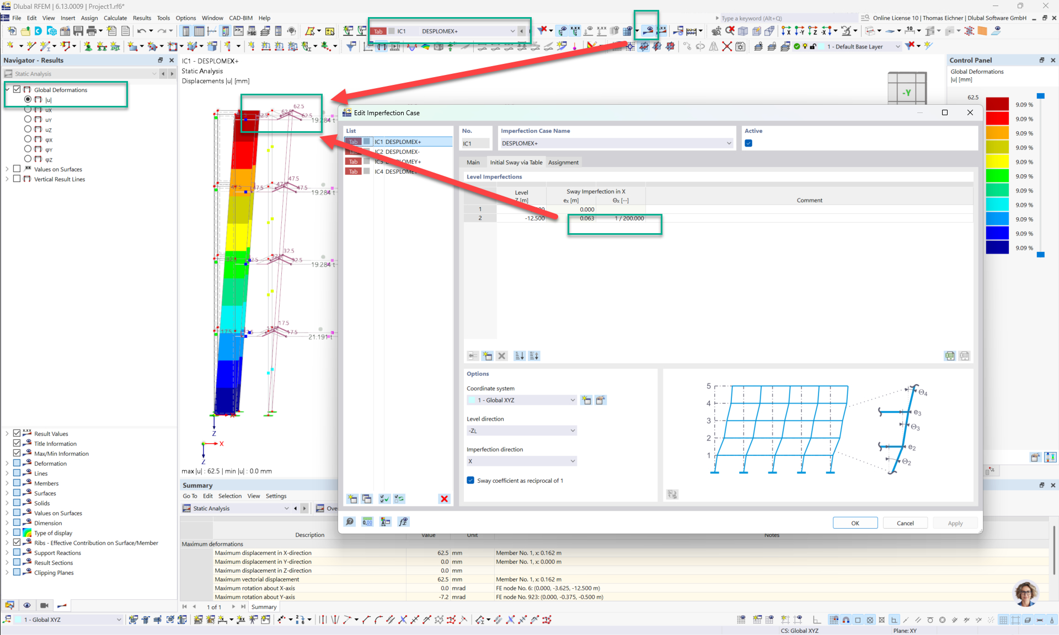Click the formula fx icon in dialog footer
This screenshot has width=1059, height=635.
click(x=403, y=522)
